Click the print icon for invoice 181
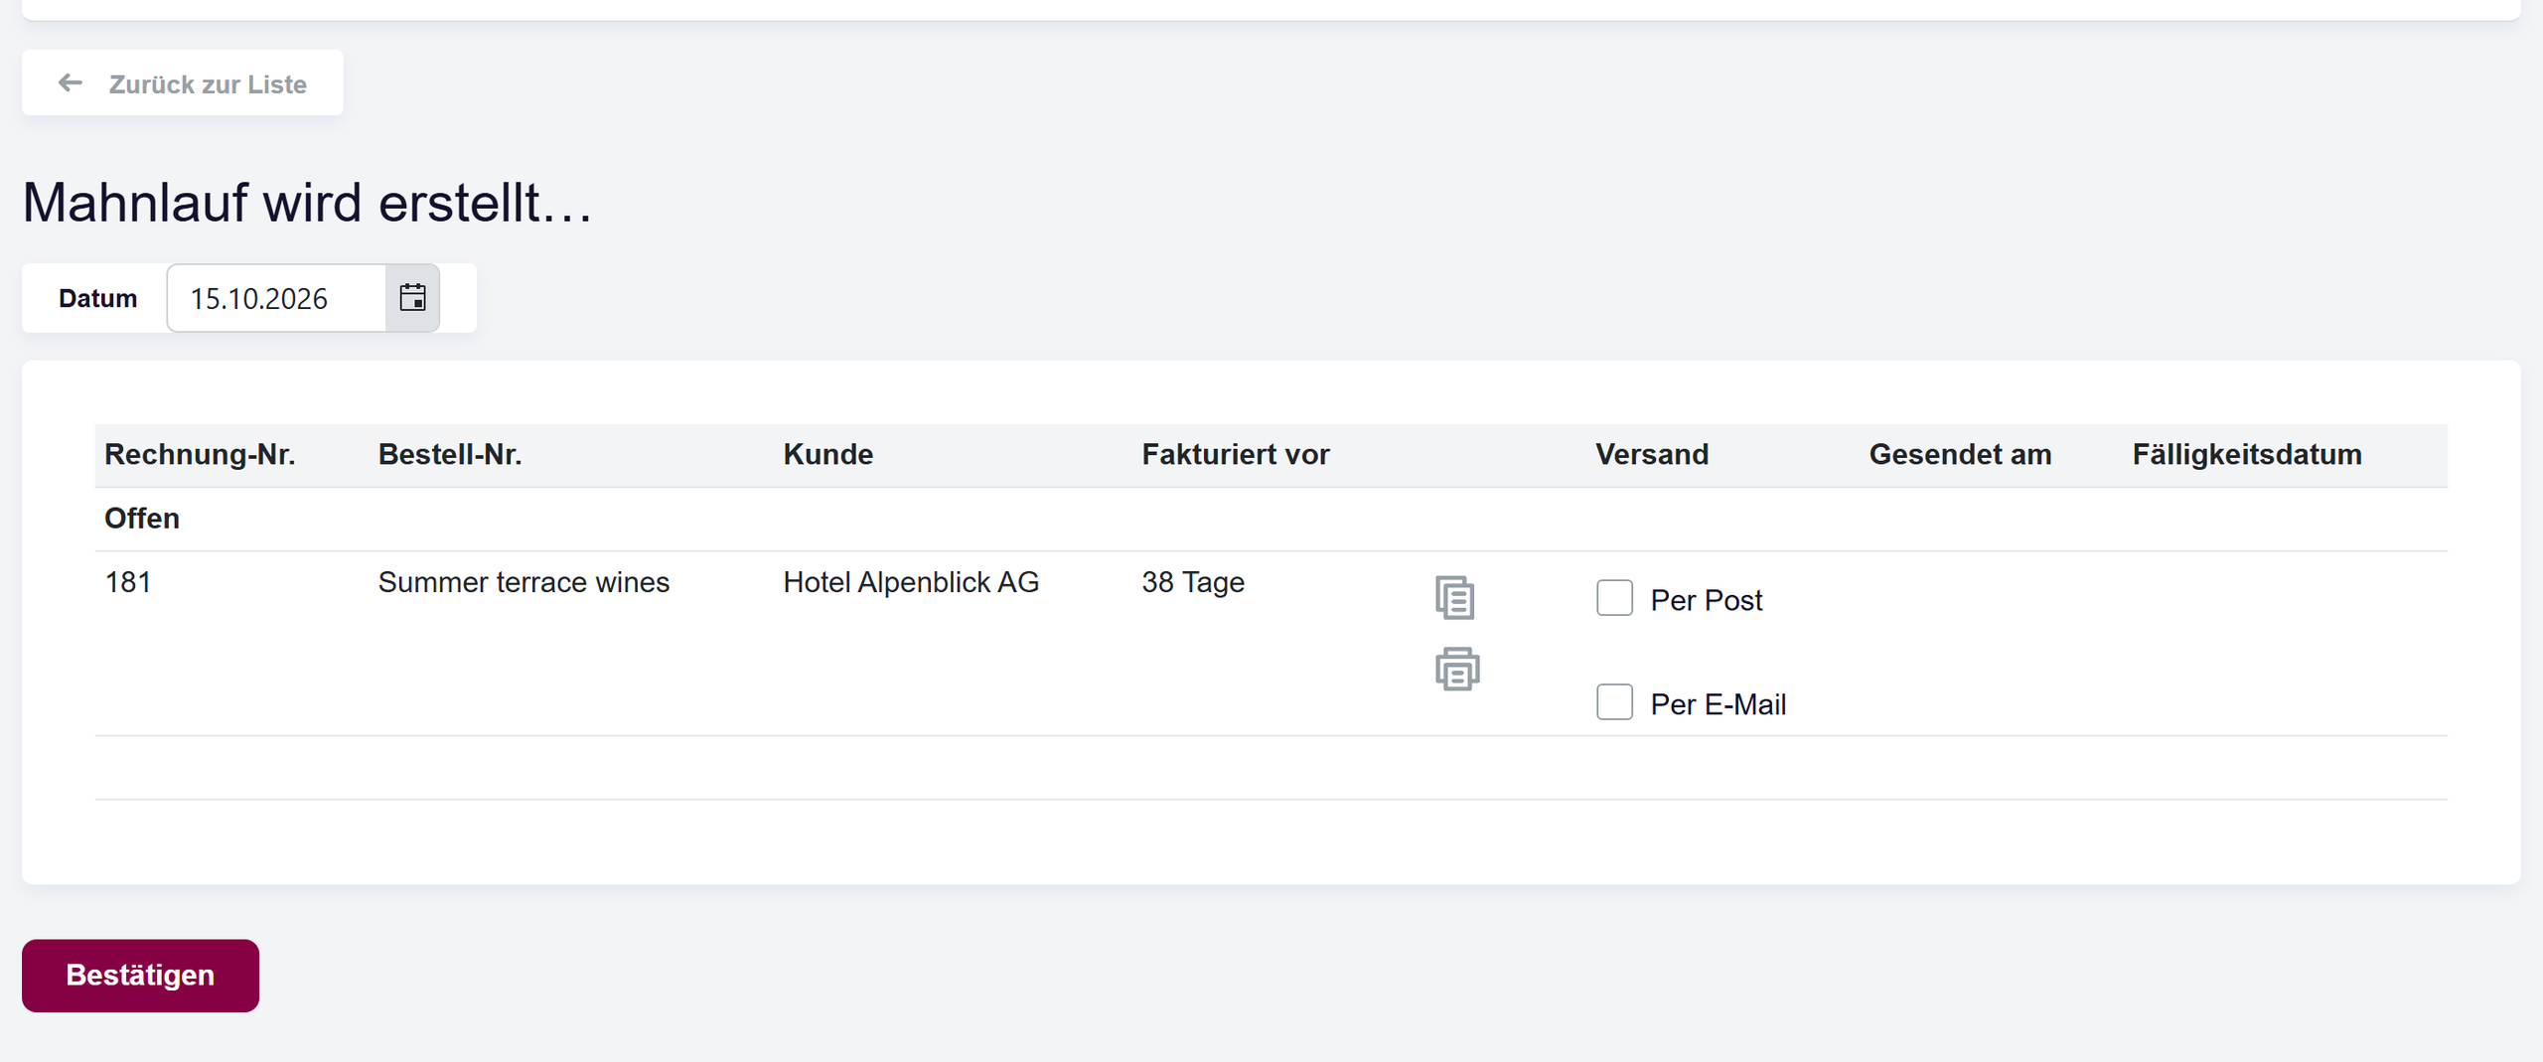 click(1457, 670)
